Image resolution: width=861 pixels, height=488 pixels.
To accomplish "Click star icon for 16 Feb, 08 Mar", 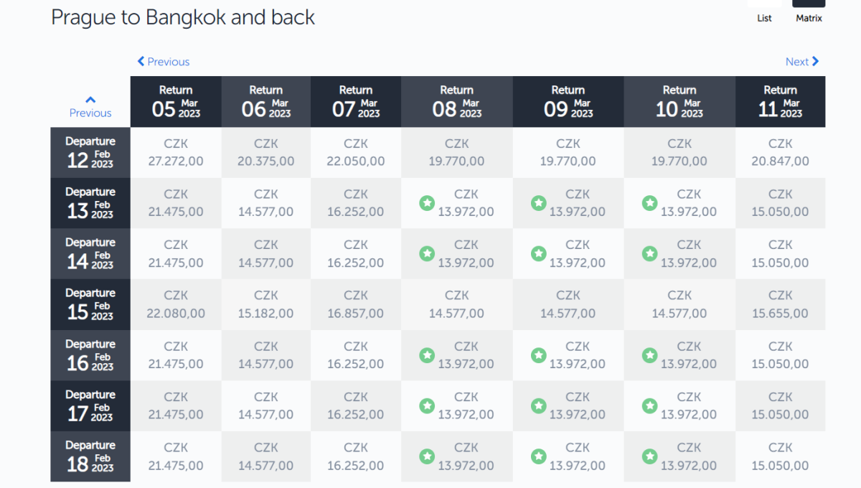I will 427,355.
